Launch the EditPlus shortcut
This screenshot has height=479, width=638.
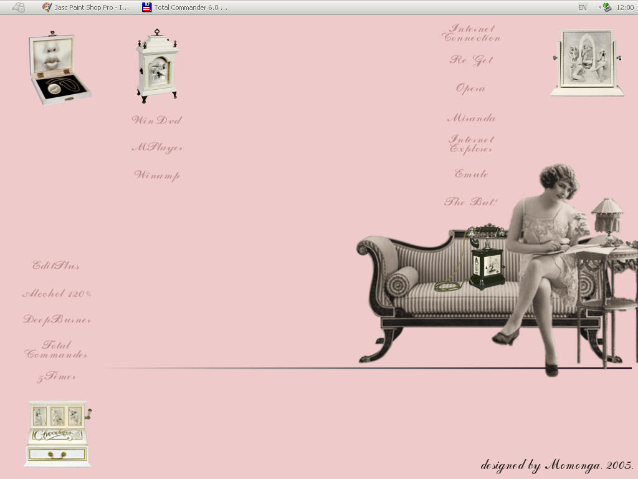coord(55,266)
